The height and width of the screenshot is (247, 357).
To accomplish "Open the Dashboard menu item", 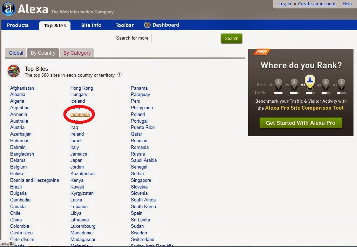I will pos(166,25).
